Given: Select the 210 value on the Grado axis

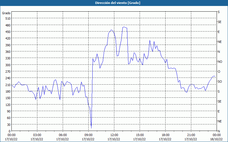Looking at the screenshot, I should [8, 85].
